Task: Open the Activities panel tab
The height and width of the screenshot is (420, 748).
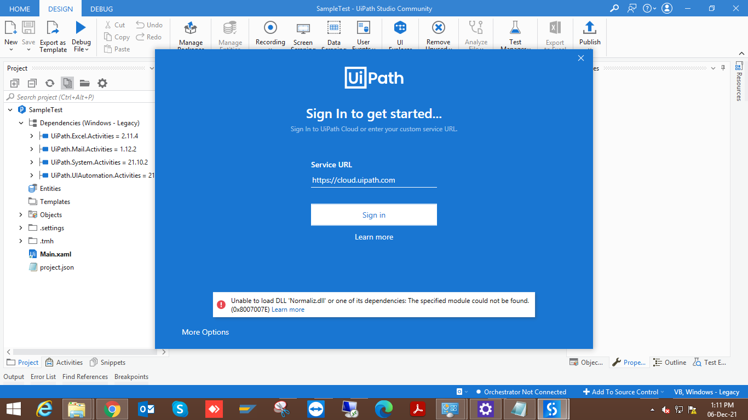Action: (x=65, y=363)
